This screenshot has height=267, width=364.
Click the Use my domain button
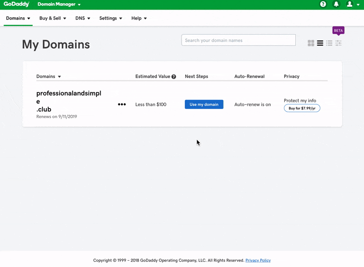[204, 104]
